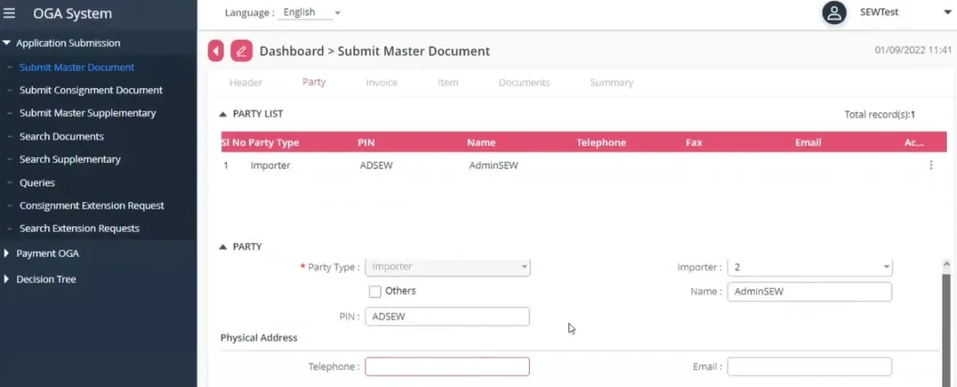Click the hamburger menu icon
This screenshot has width=957, height=387.
10,14
